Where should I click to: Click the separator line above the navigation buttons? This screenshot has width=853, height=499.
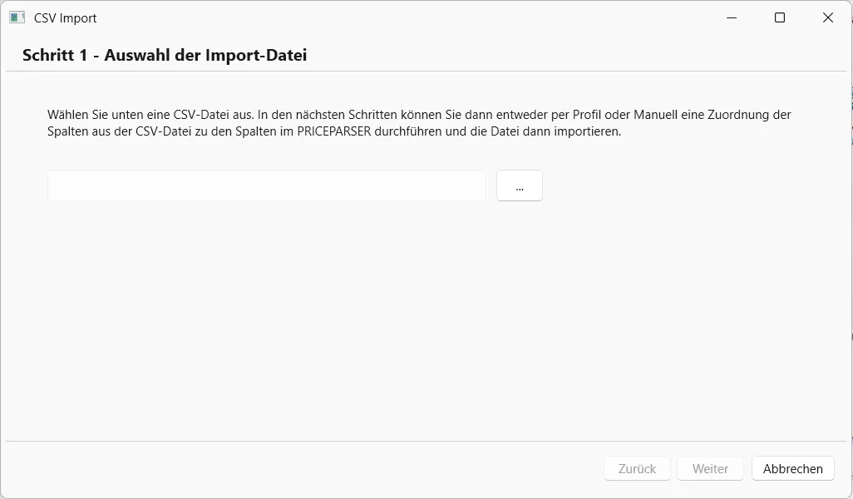tap(426, 441)
